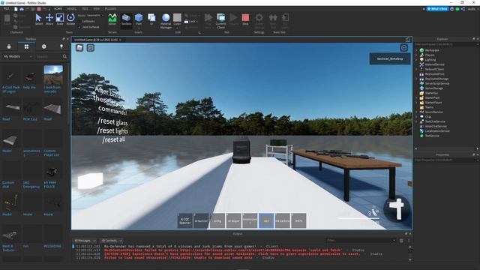480x270 pixels.
Task: Activate the Move tool
Action: pyautogui.click(x=49, y=19)
